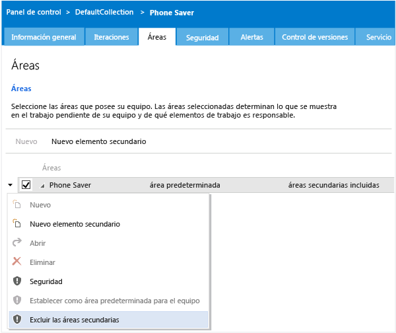Select the Áreas tab

click(x=157, y=37)
